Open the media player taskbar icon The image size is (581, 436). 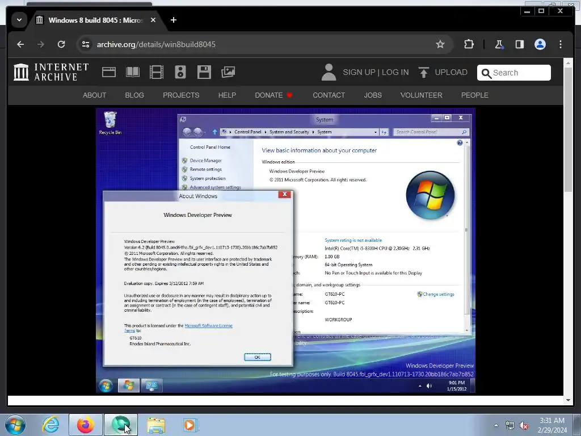click(190, 425)
